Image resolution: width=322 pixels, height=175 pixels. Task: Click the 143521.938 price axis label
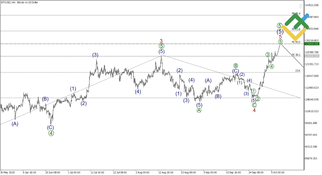click(312, 5)
